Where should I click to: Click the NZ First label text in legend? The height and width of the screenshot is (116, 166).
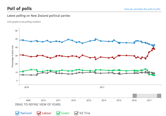(x=85, y=113)
